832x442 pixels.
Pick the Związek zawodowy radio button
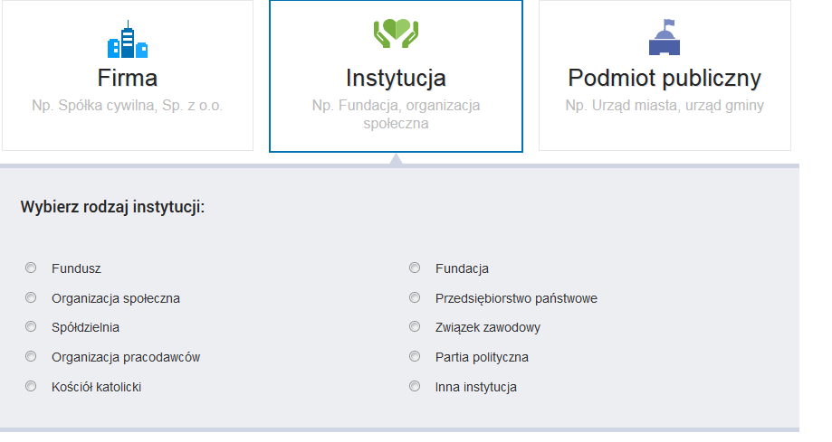tap(415, 327)
